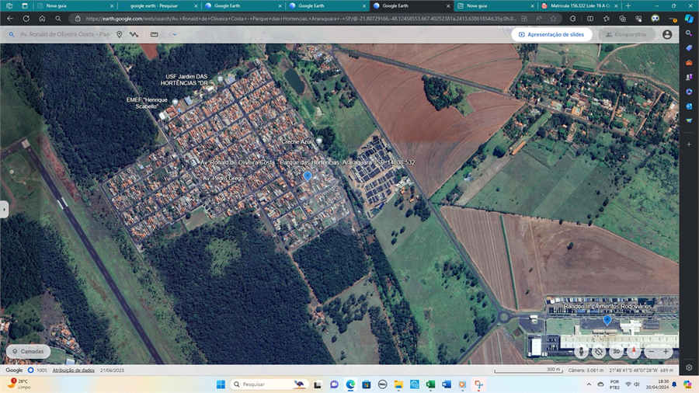Click Apresentação de slides button
The height and width of the screenshot is (393, 699).
(x=551, y=34)
